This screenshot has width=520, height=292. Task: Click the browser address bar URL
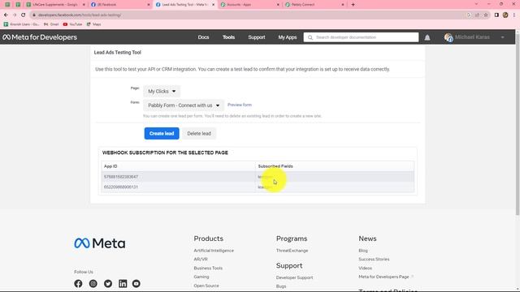(80, 15)
